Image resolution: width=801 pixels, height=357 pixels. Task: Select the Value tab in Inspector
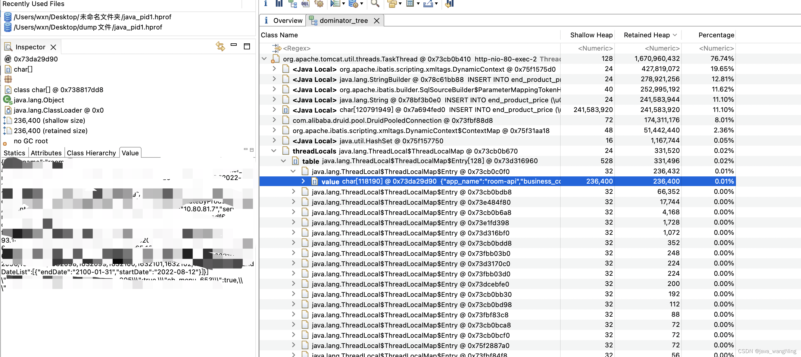pyautogui.click(x=129, y=153)
